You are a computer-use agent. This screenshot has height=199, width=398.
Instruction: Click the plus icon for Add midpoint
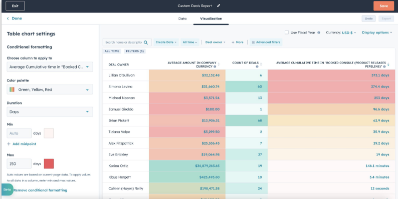point(9,144)
